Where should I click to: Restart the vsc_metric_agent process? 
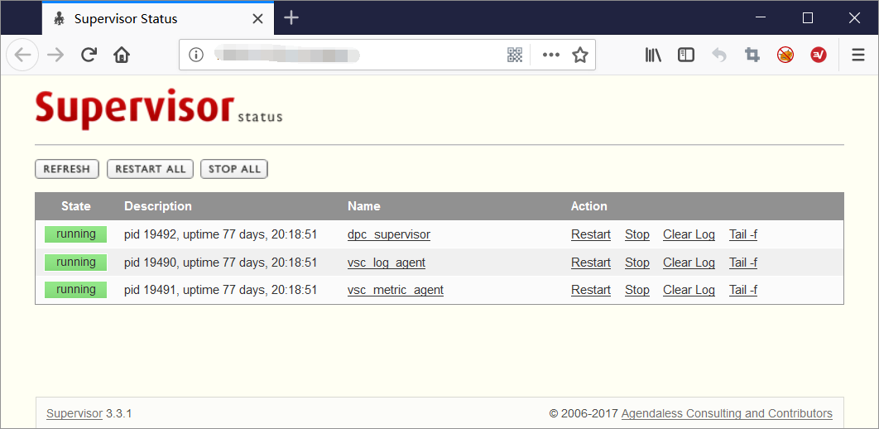coord(591,290)
